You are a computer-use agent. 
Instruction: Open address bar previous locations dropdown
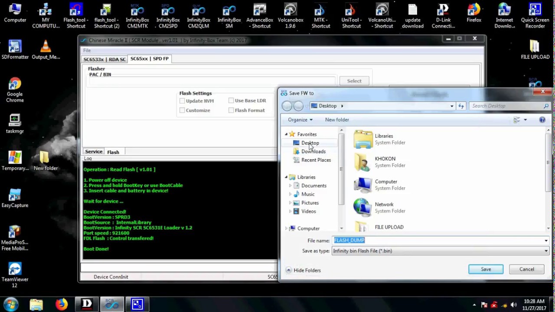pyautogui.click(x=452, y=106)
